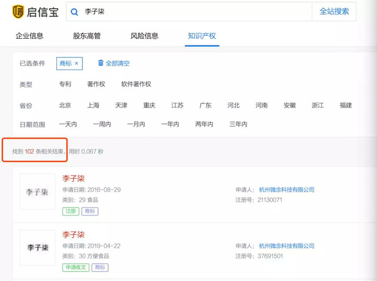Set date range to 两年内
The image size is (377, 281).
click(x=204, y=124)
